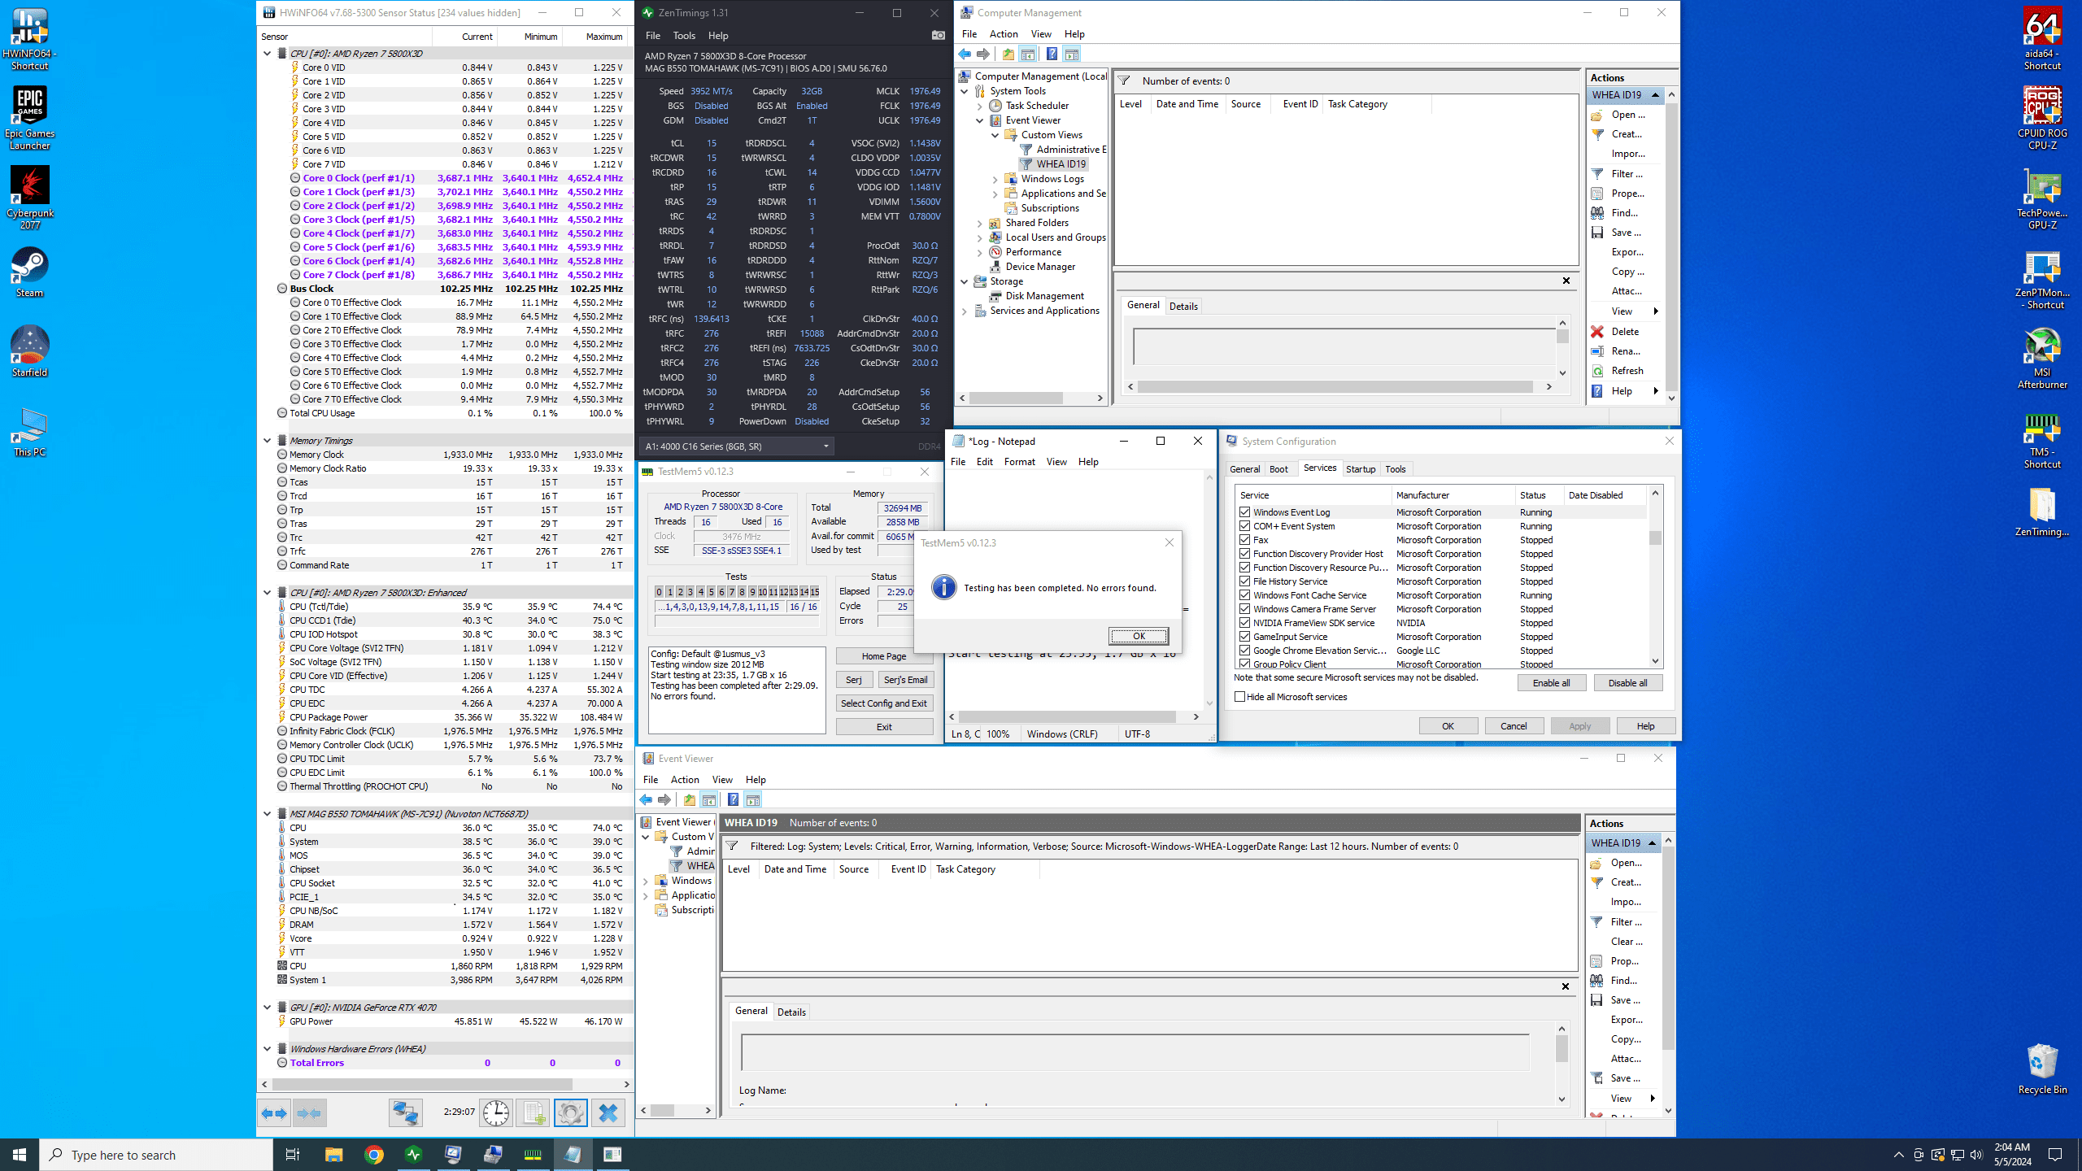This screenshot has width=2082, height=1171.
Task: Click Back arrow in Computer Management toolbar
Action: point(965,54)
